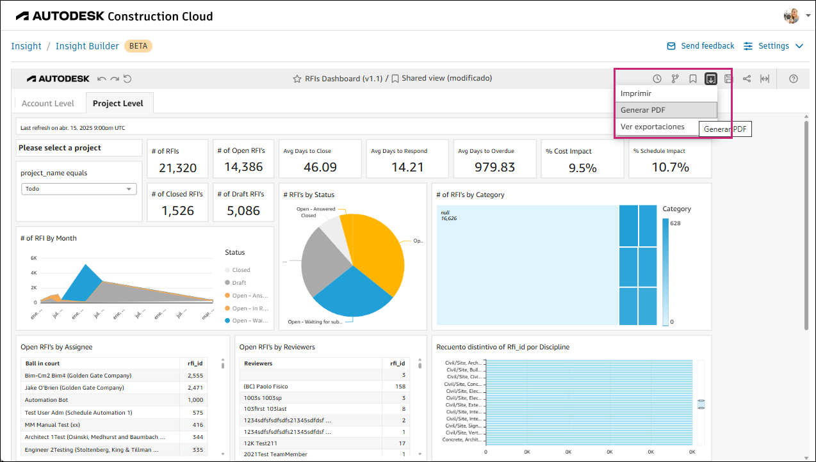Click the Ball in court column header

[100, 363]
